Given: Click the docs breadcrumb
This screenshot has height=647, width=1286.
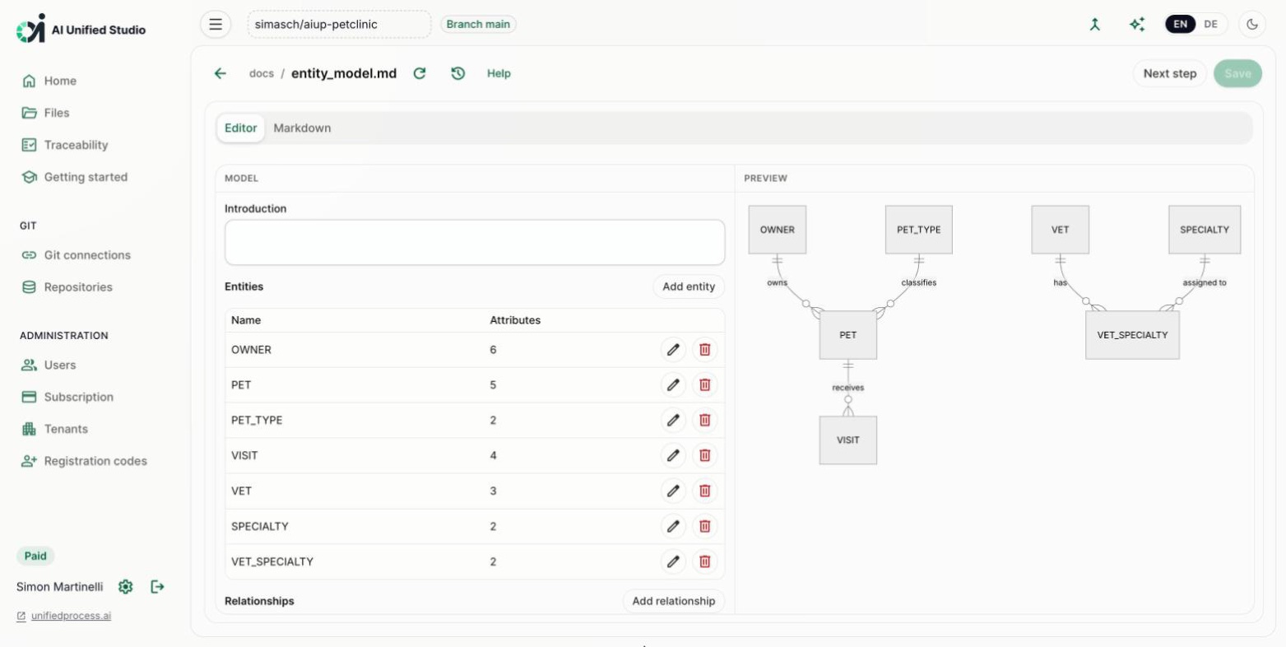Looking at the screenshot, I should coord(262,73).
